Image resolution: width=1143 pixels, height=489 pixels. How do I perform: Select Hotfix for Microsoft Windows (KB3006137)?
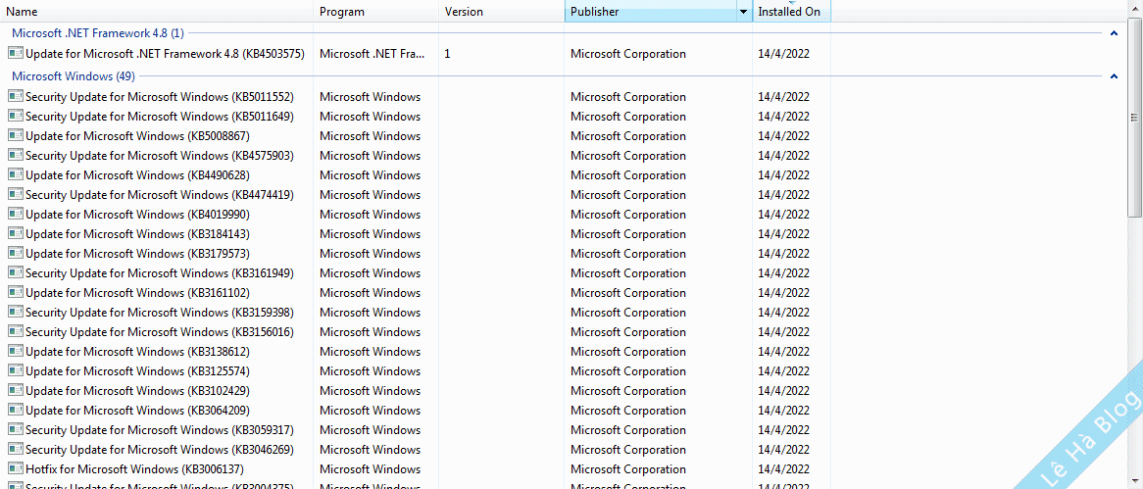(x=135, y=468)
